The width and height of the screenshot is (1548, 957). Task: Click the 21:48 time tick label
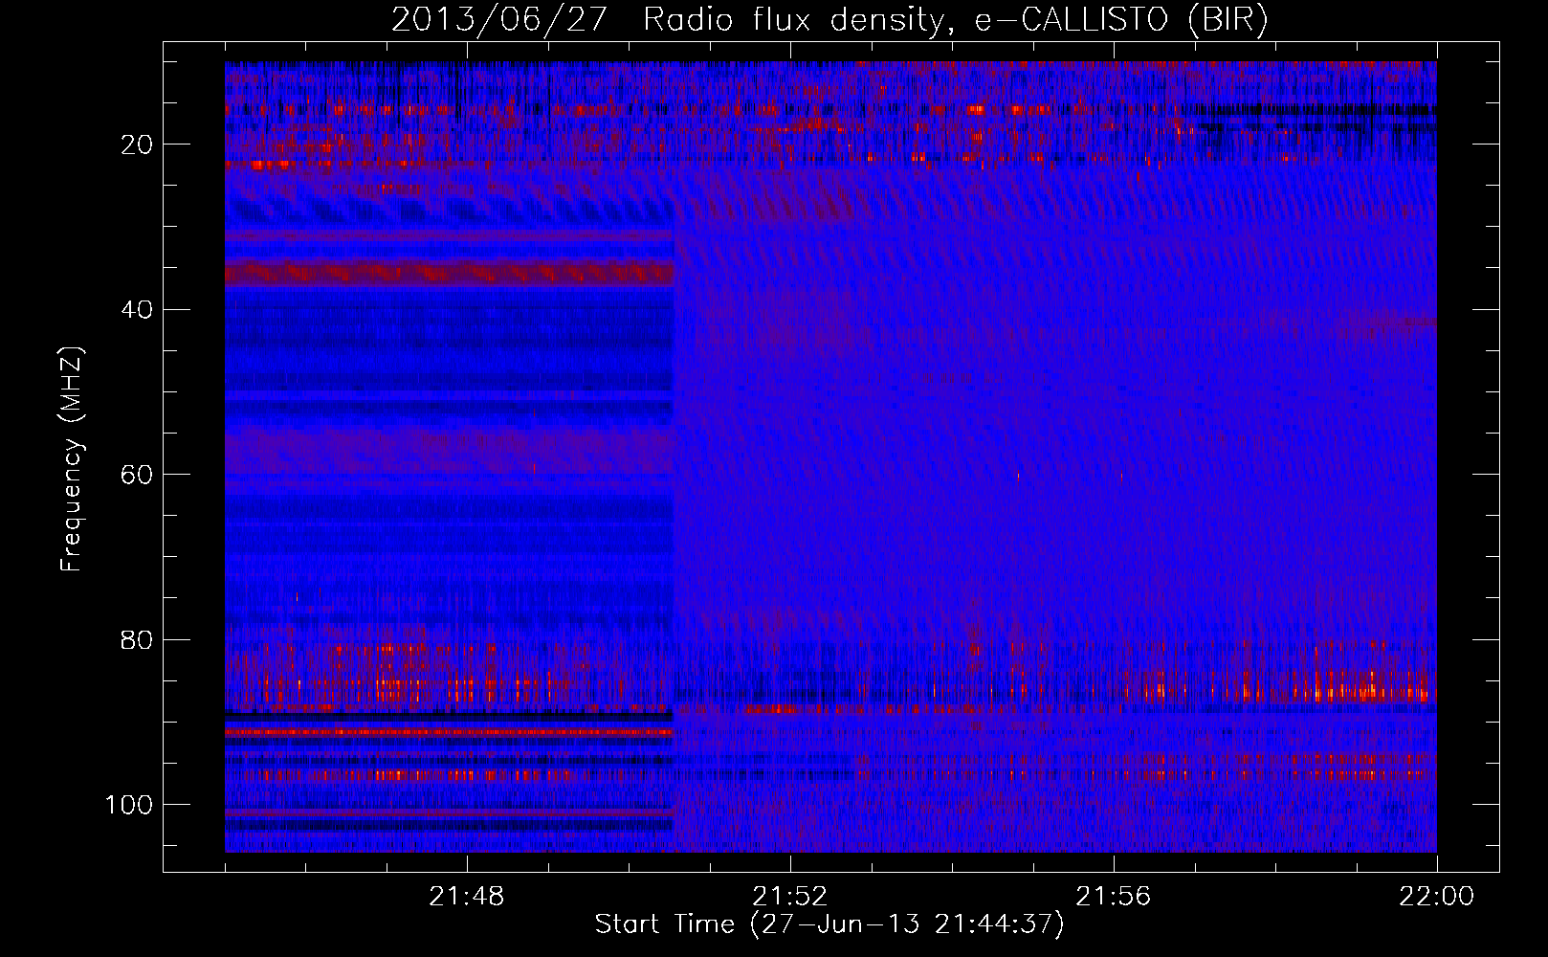tap(467, 897)
